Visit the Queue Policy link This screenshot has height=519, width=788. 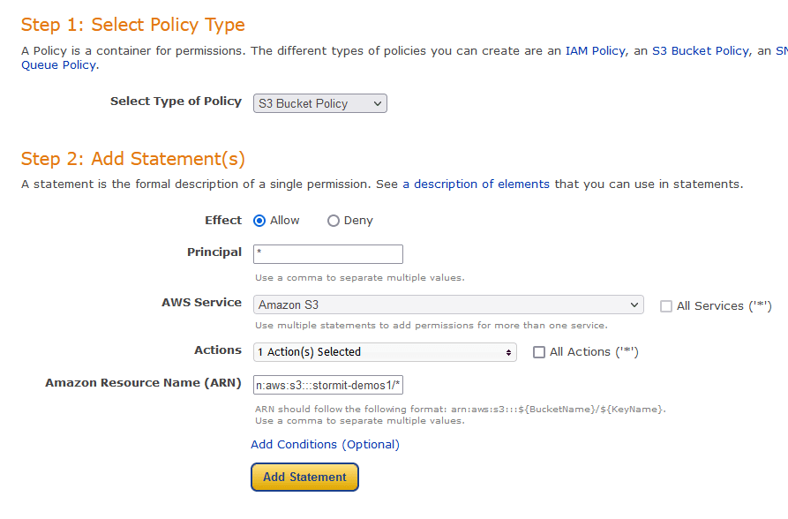(59, 65)
